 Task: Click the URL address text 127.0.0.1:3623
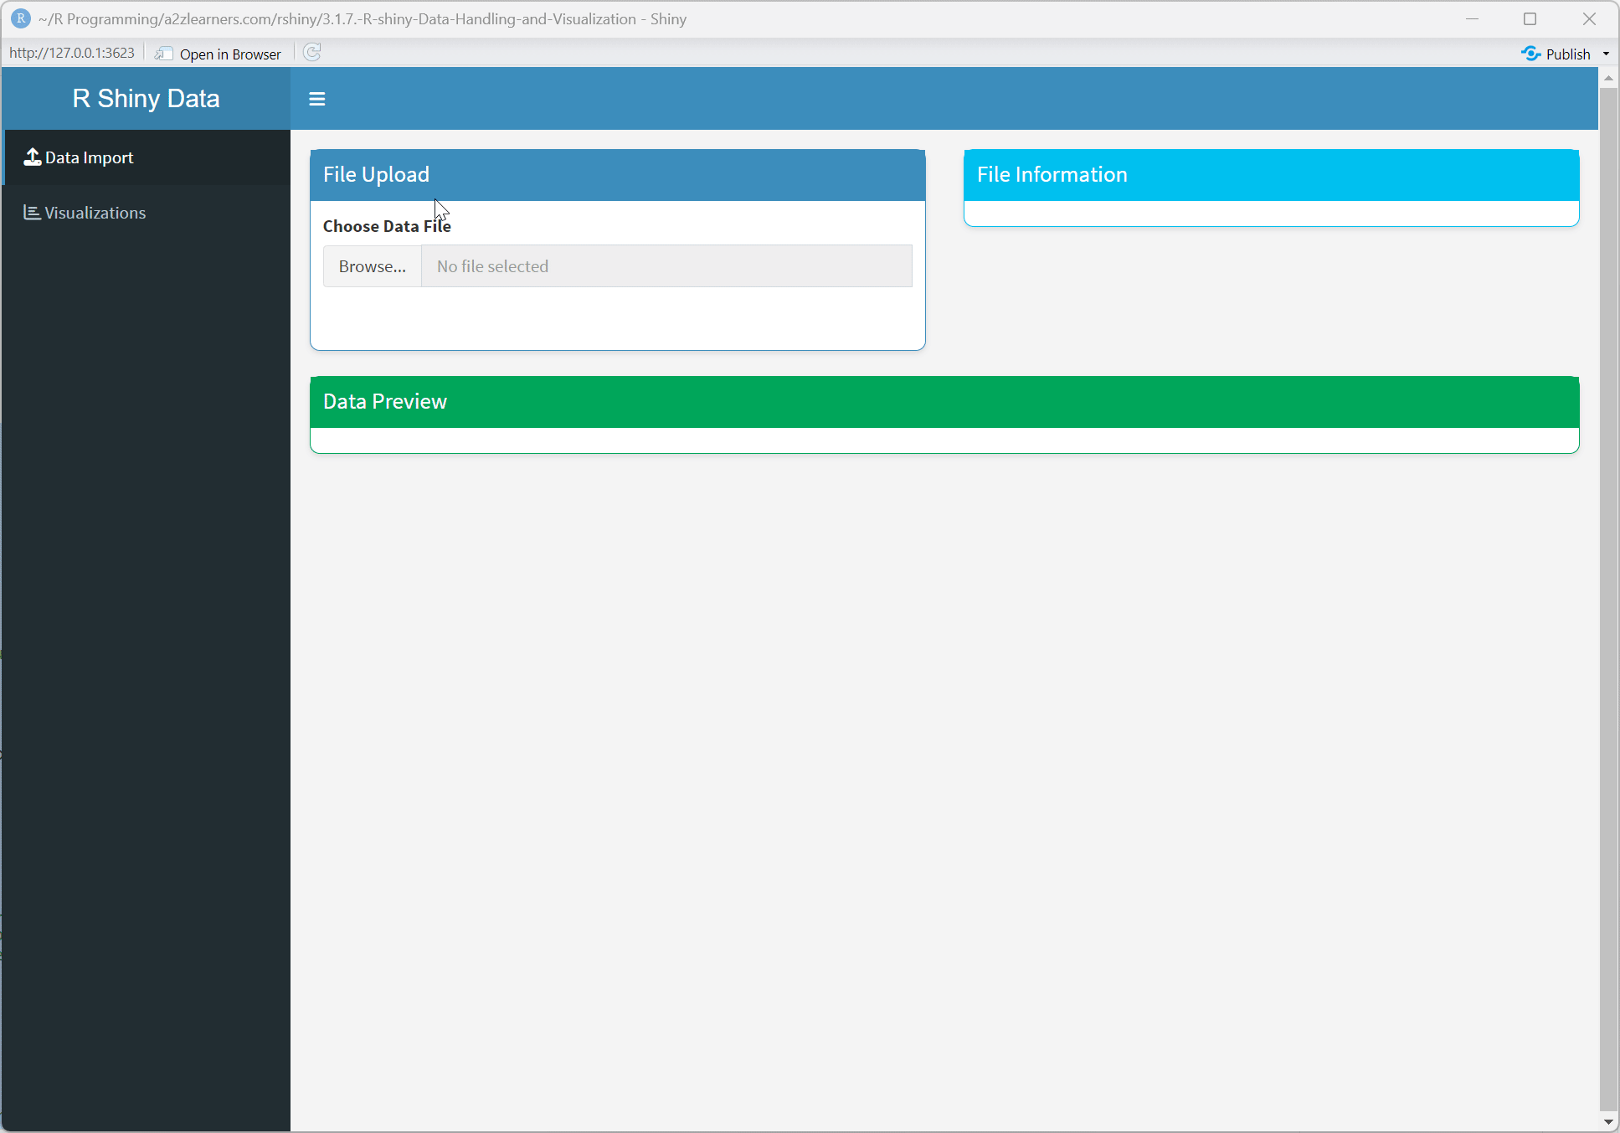point(72,52)
